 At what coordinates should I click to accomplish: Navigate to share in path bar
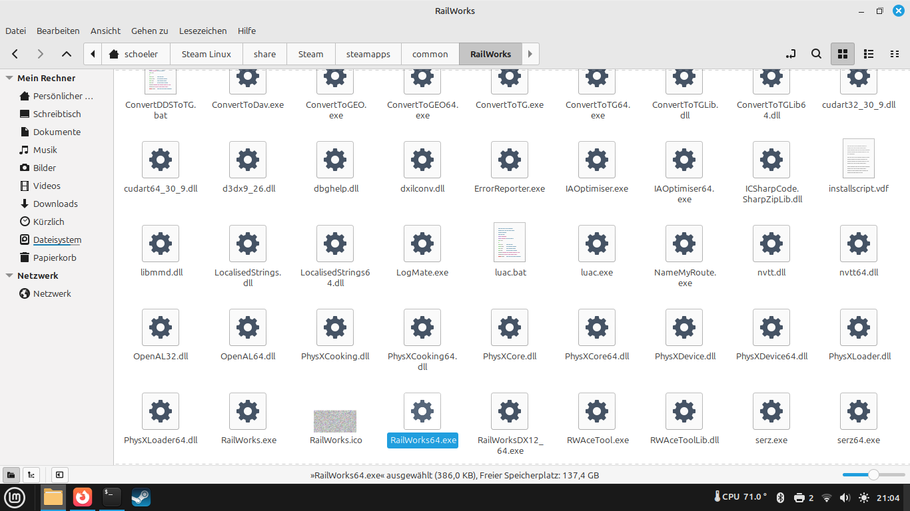(x=264, y=54)
